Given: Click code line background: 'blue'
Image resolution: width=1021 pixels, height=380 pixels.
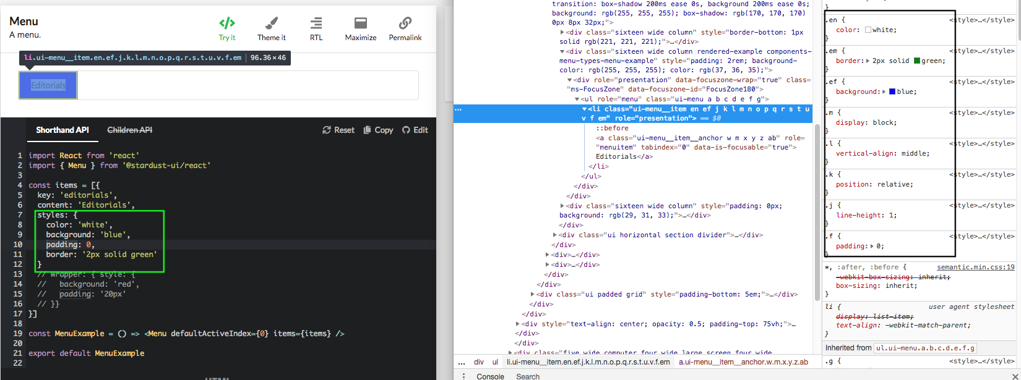Looking at the screenshot, I should [x=88, y=234].
